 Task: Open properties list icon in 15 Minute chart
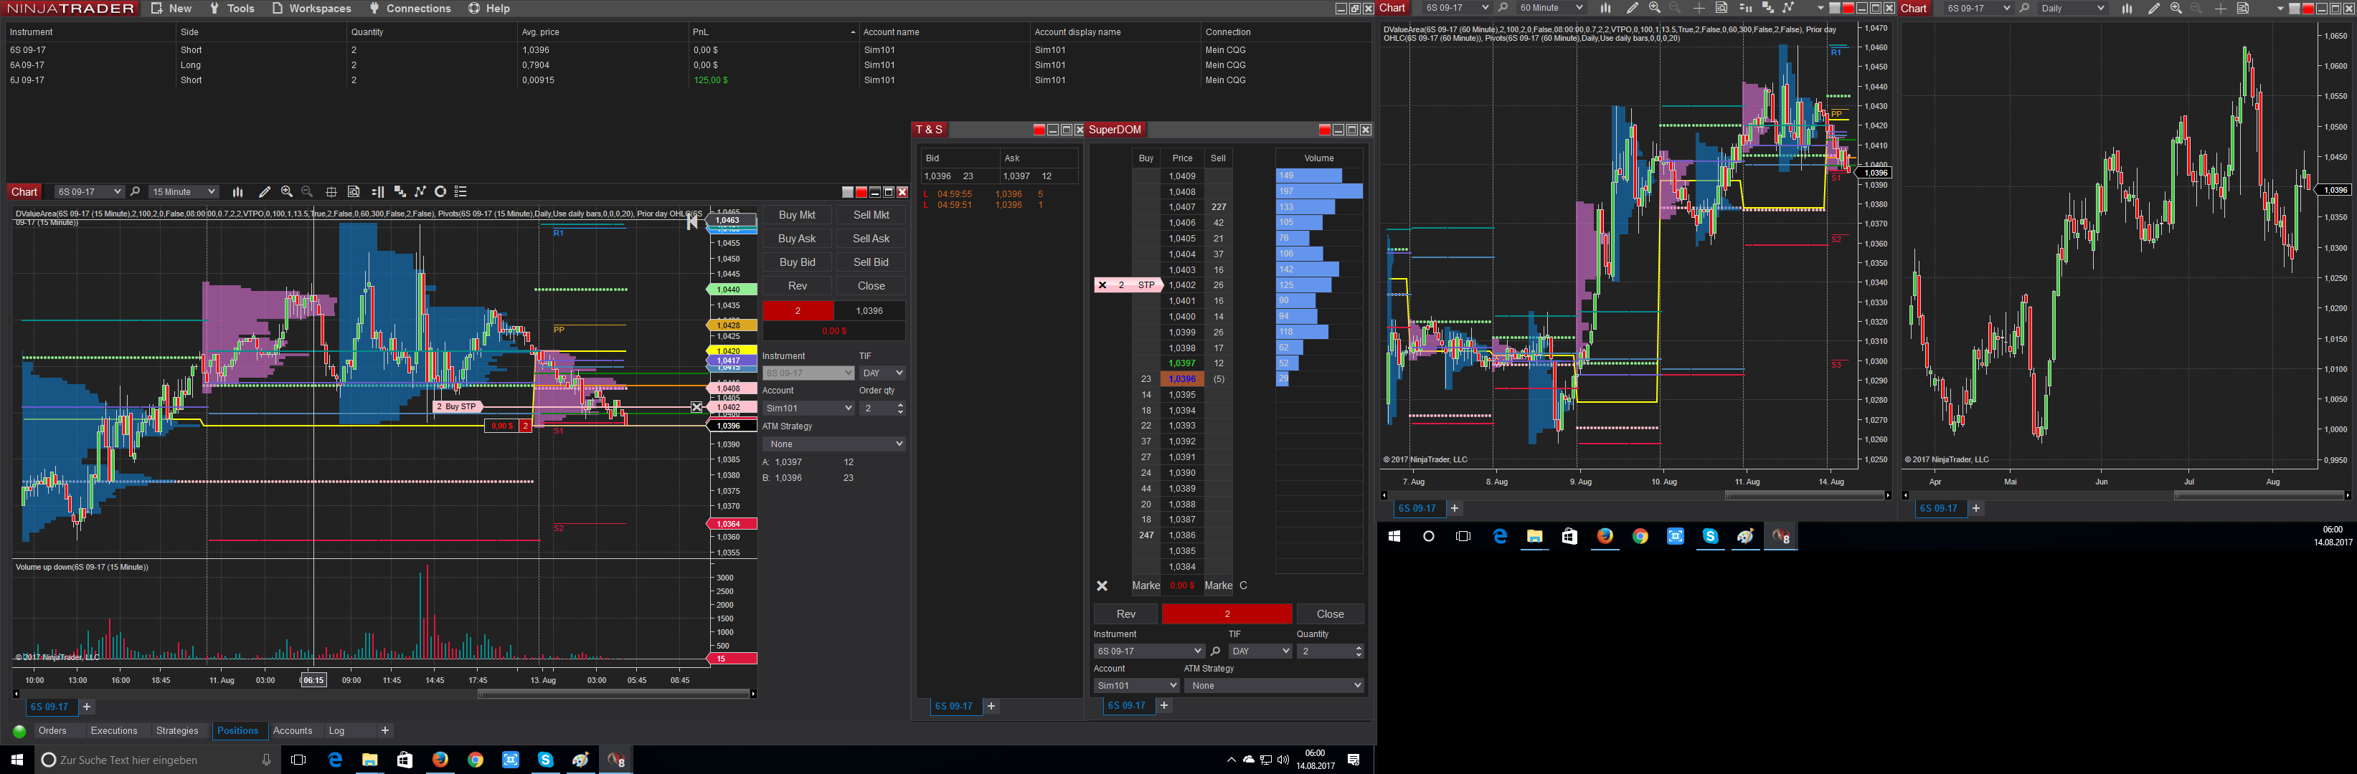pyautogui.click(x=461, y=192)
